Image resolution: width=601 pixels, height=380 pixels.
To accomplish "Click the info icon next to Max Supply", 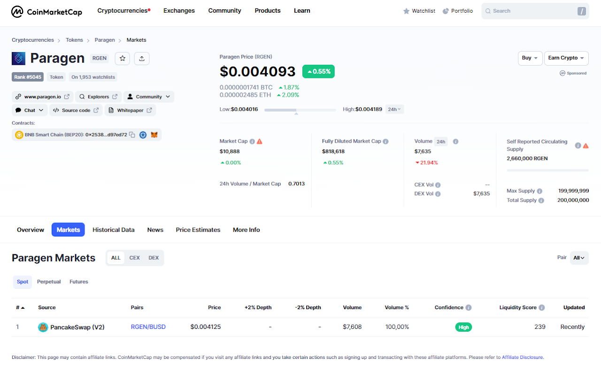I will click(x=539, y=191).
